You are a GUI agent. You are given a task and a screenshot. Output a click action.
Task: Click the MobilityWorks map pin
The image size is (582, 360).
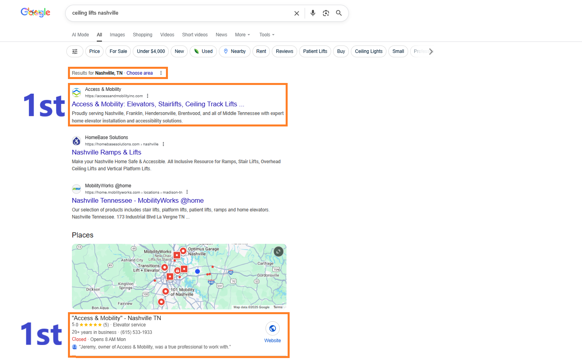coord(177,255)
